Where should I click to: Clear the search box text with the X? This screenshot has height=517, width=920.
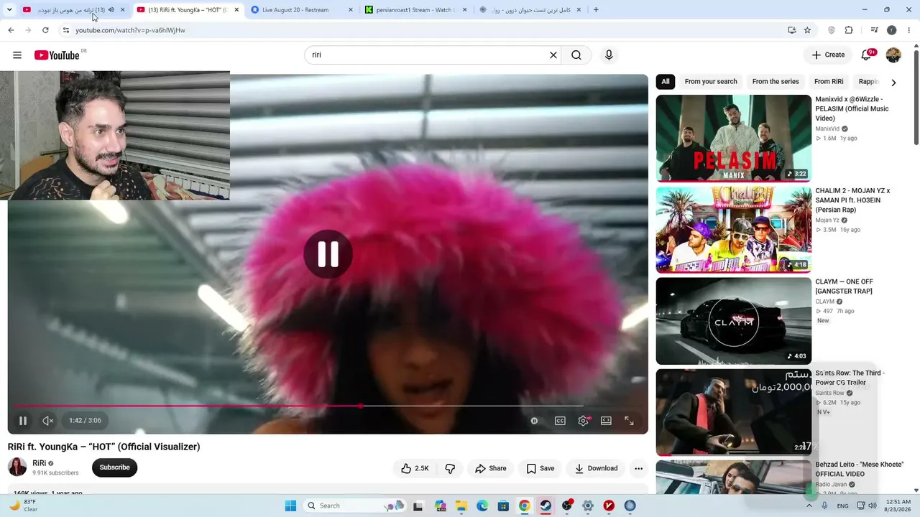tap(553, 55)
